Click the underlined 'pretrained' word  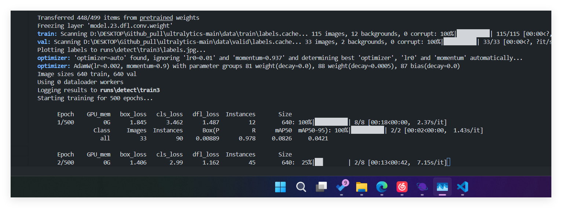156,18
